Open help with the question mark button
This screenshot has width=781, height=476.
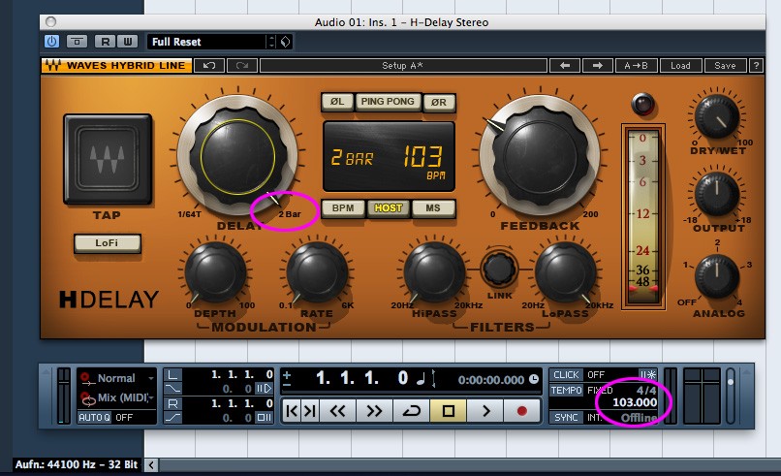756,66
